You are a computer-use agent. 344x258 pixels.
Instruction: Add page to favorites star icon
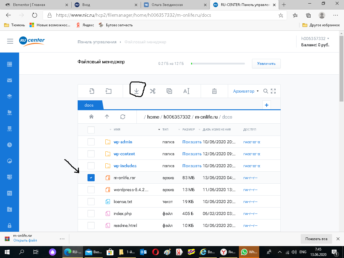281,15
